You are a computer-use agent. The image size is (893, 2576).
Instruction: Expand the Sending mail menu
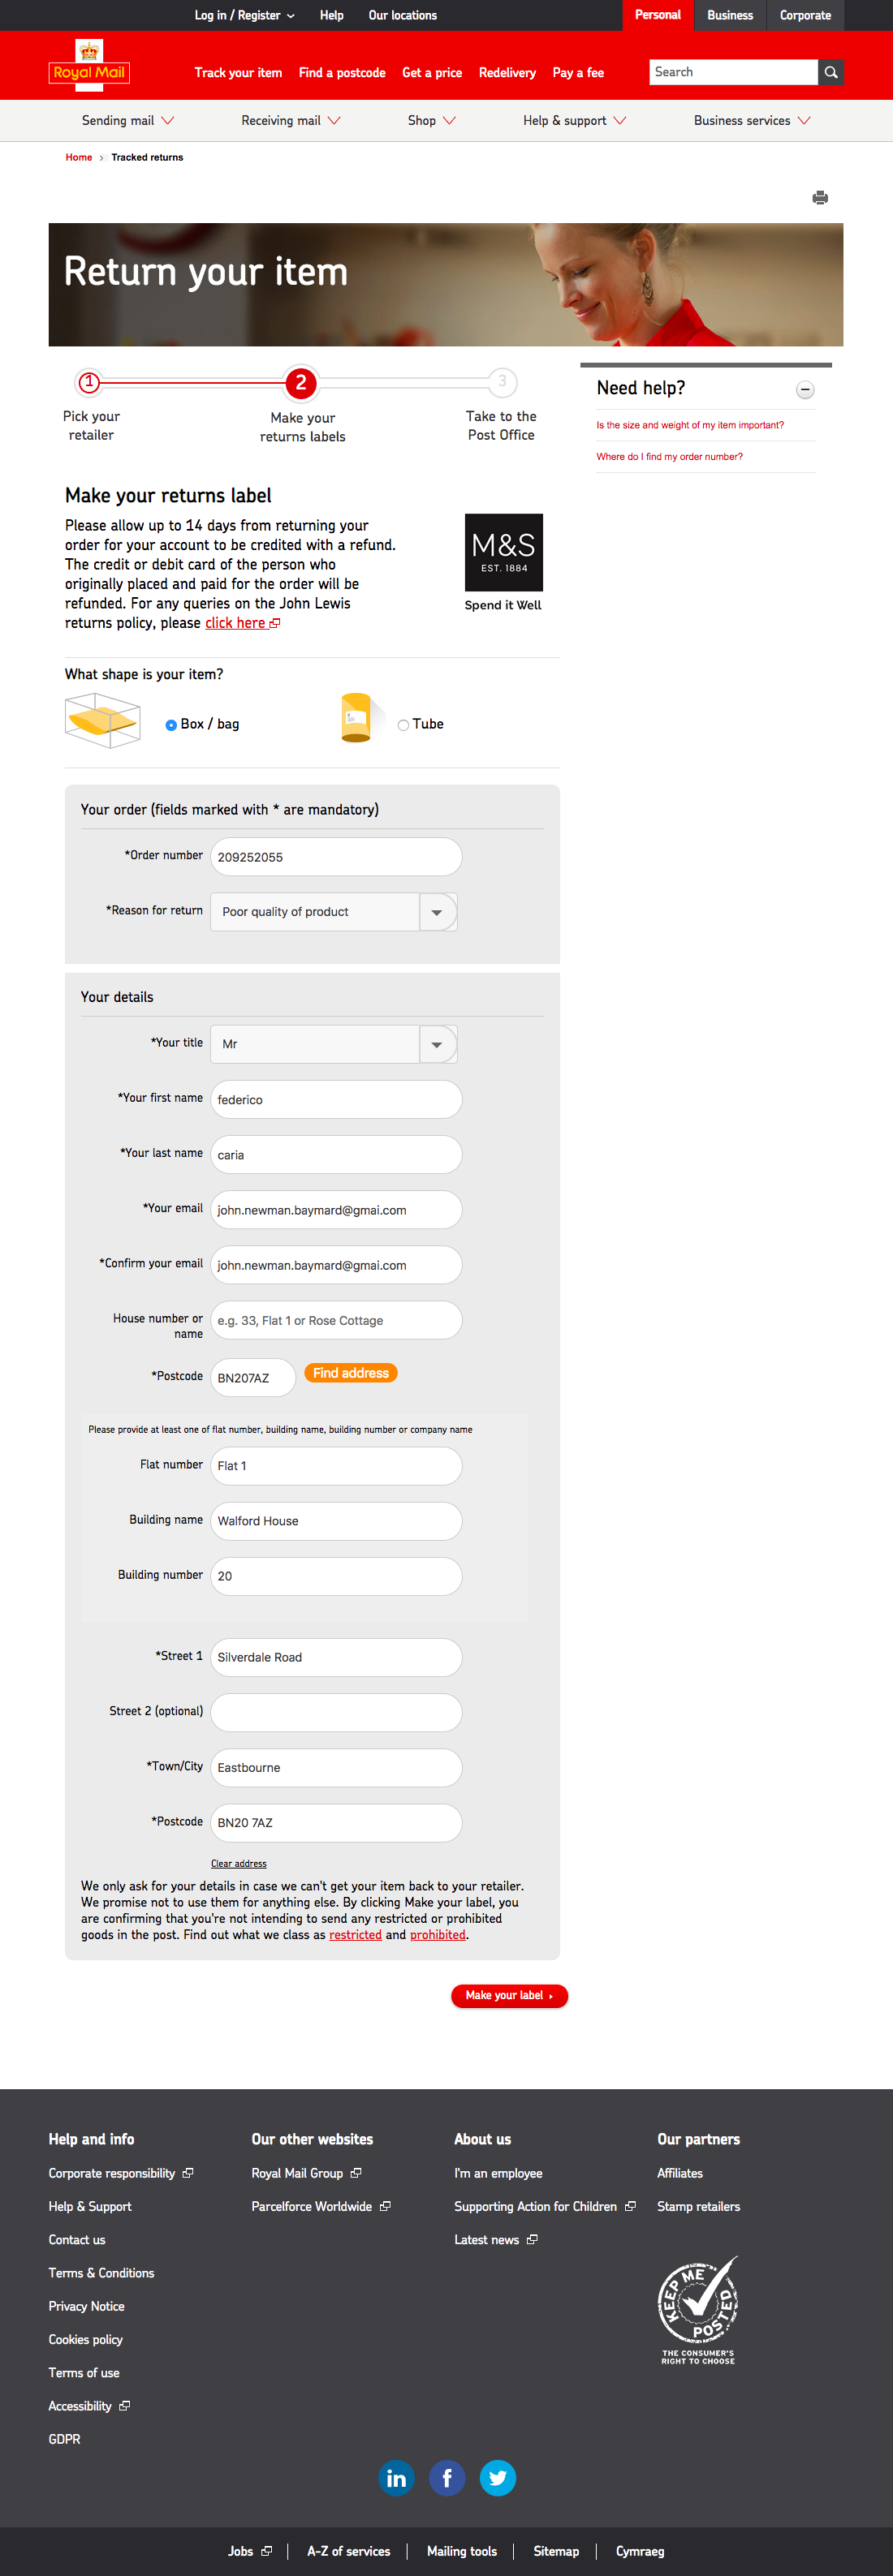[127, 121]
